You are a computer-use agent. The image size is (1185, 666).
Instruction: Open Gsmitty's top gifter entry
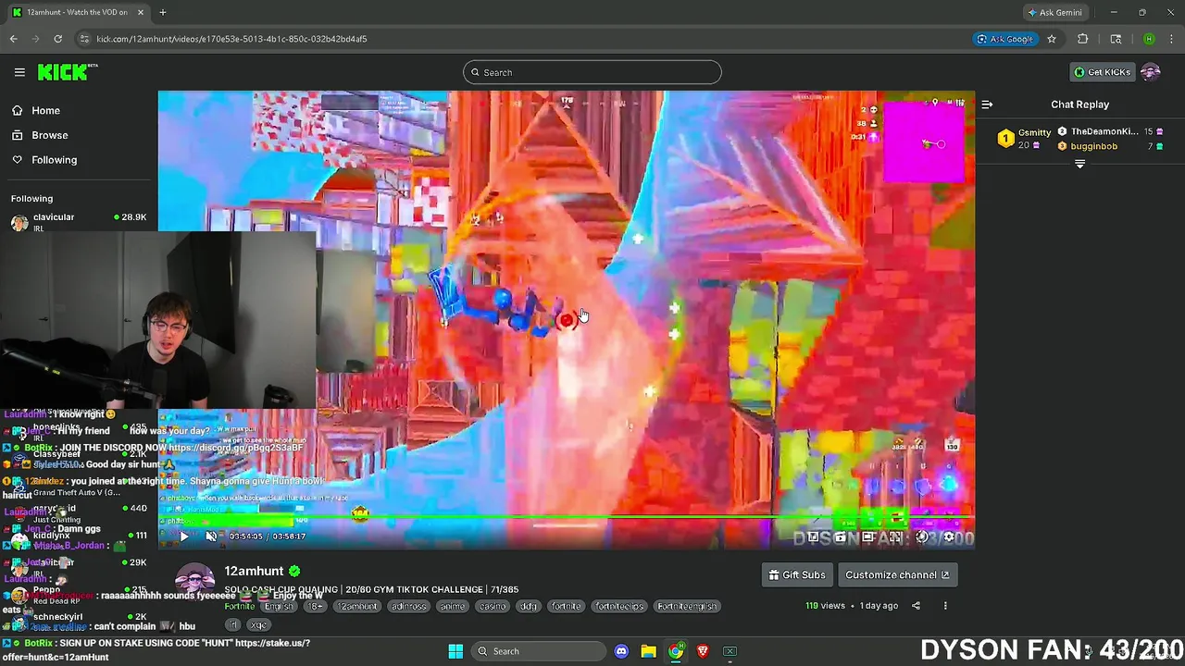pos(1024,139)
